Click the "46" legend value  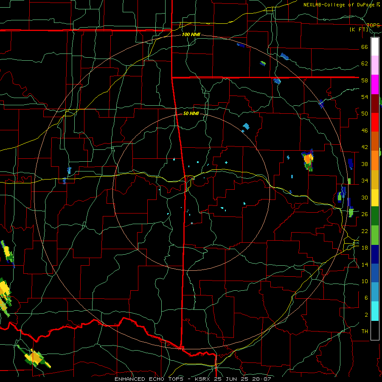(365, 131)
